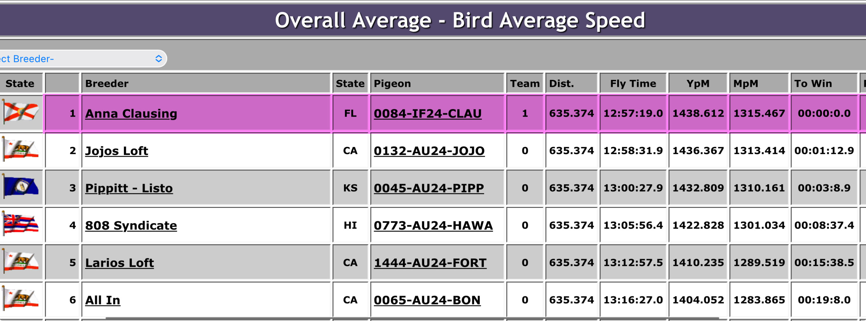Click the Kansas flag beside Pippitt - Listo
The width and height of the screenshot is (866, 321).
pos(21,187)
